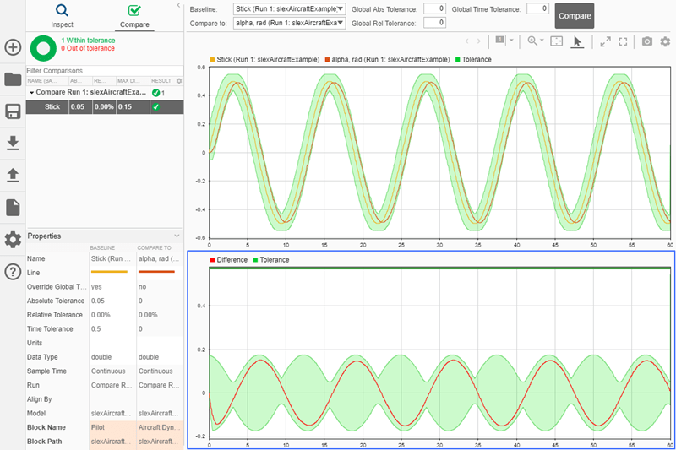Select the Stick comparison row
The width and height of the screenshot is (676, 450).
(52, 107)
